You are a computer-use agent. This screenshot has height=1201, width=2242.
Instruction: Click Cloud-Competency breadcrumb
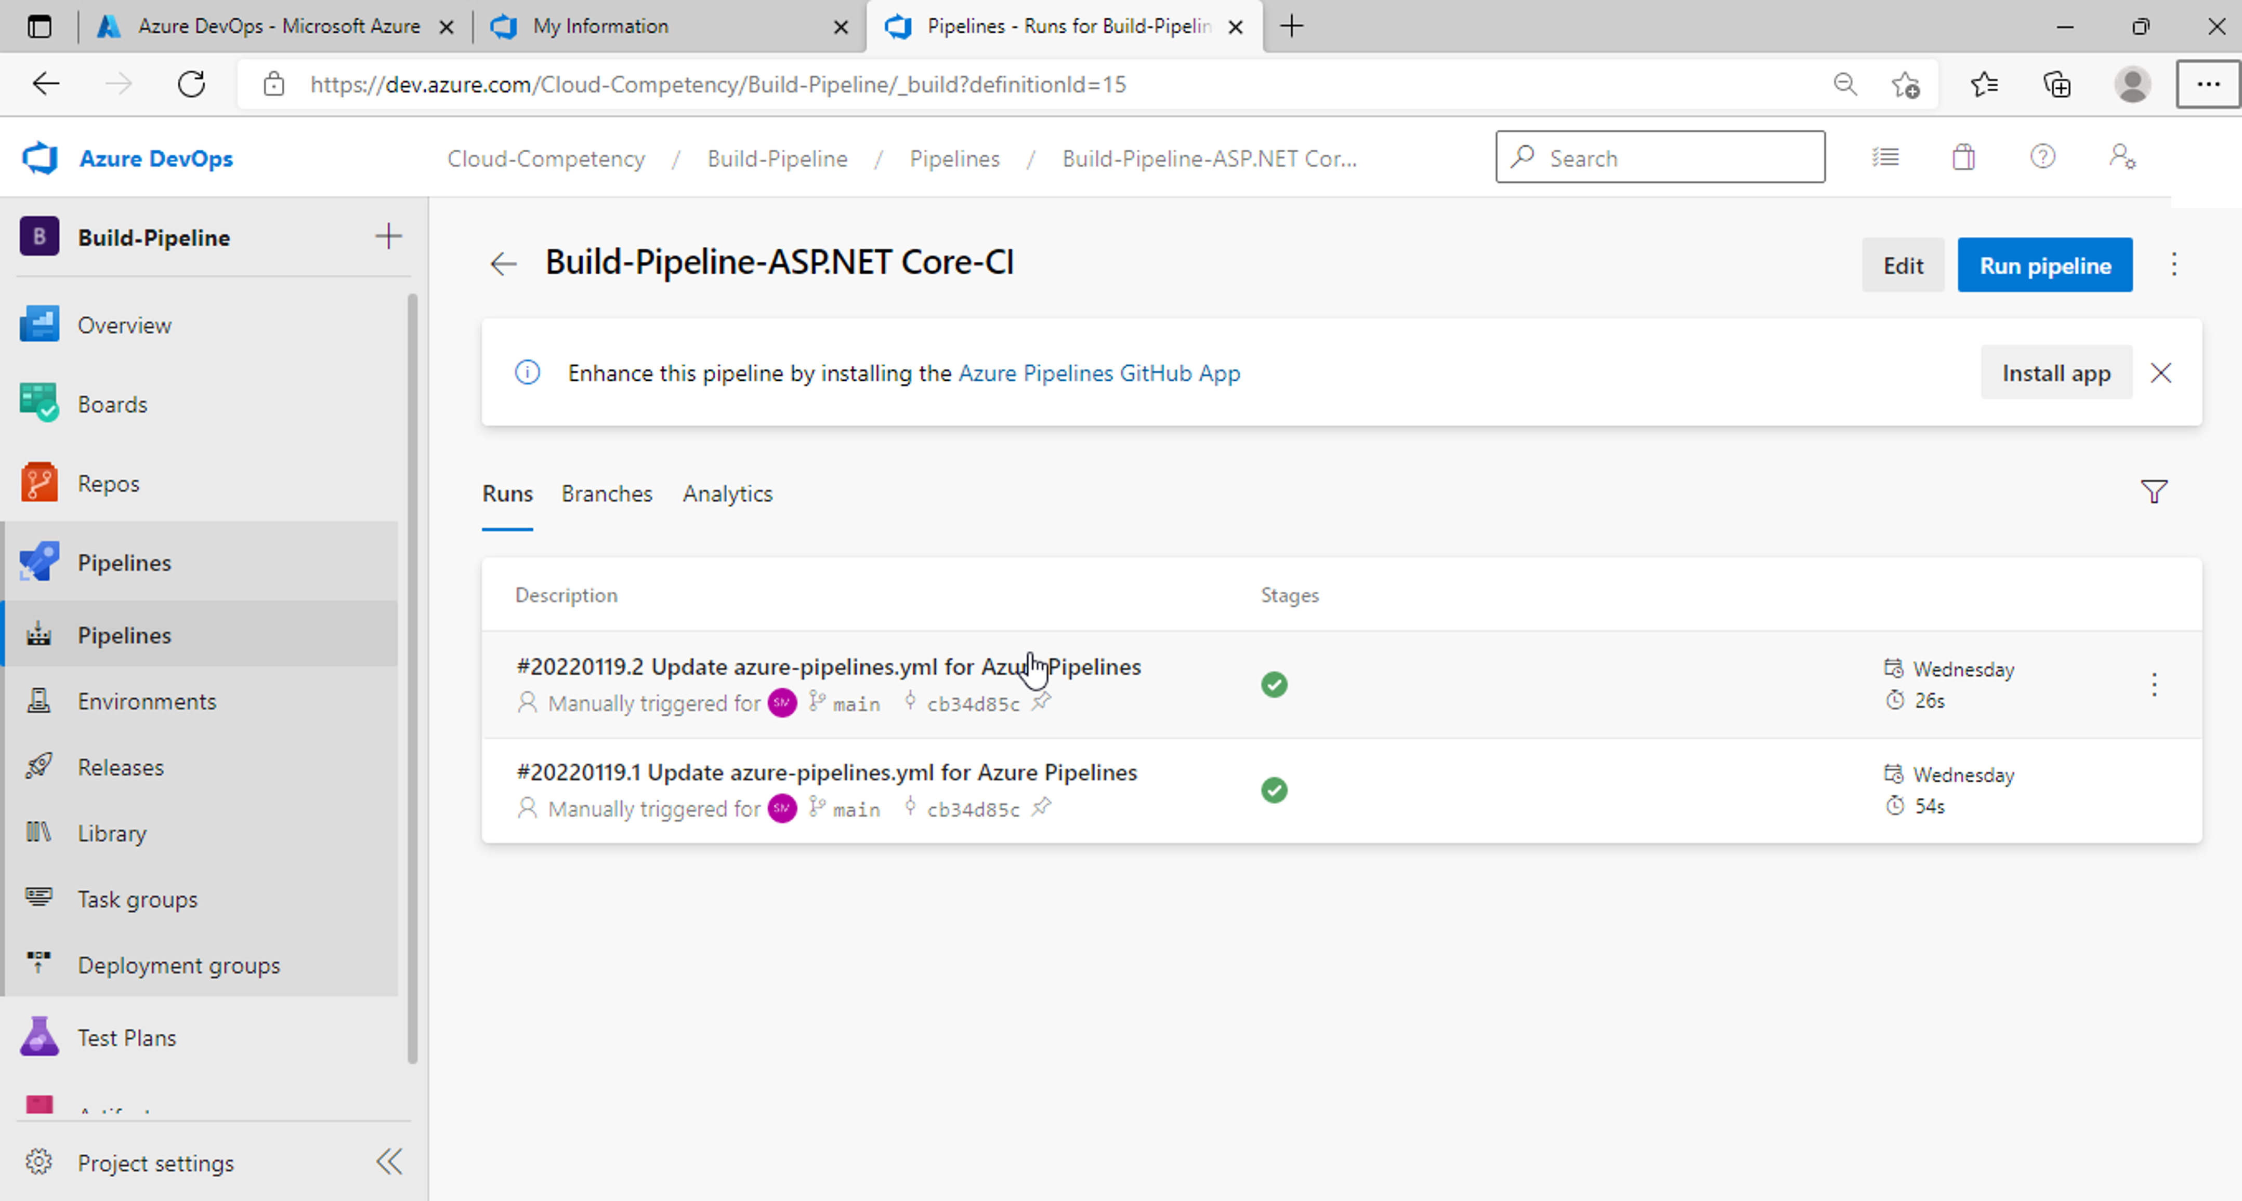(x=546, y=158)
